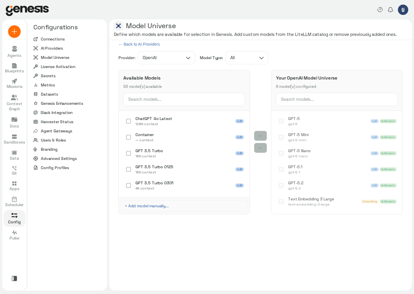414x294 pixels.
Task: Select the Text Embedding 3 Large checkbox
Action: point(281,202)
